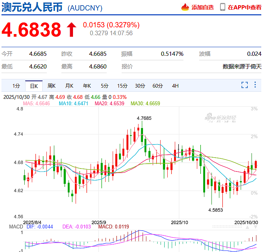Click the MA5: 4.6646 legend label

click(x=36, y=103)
